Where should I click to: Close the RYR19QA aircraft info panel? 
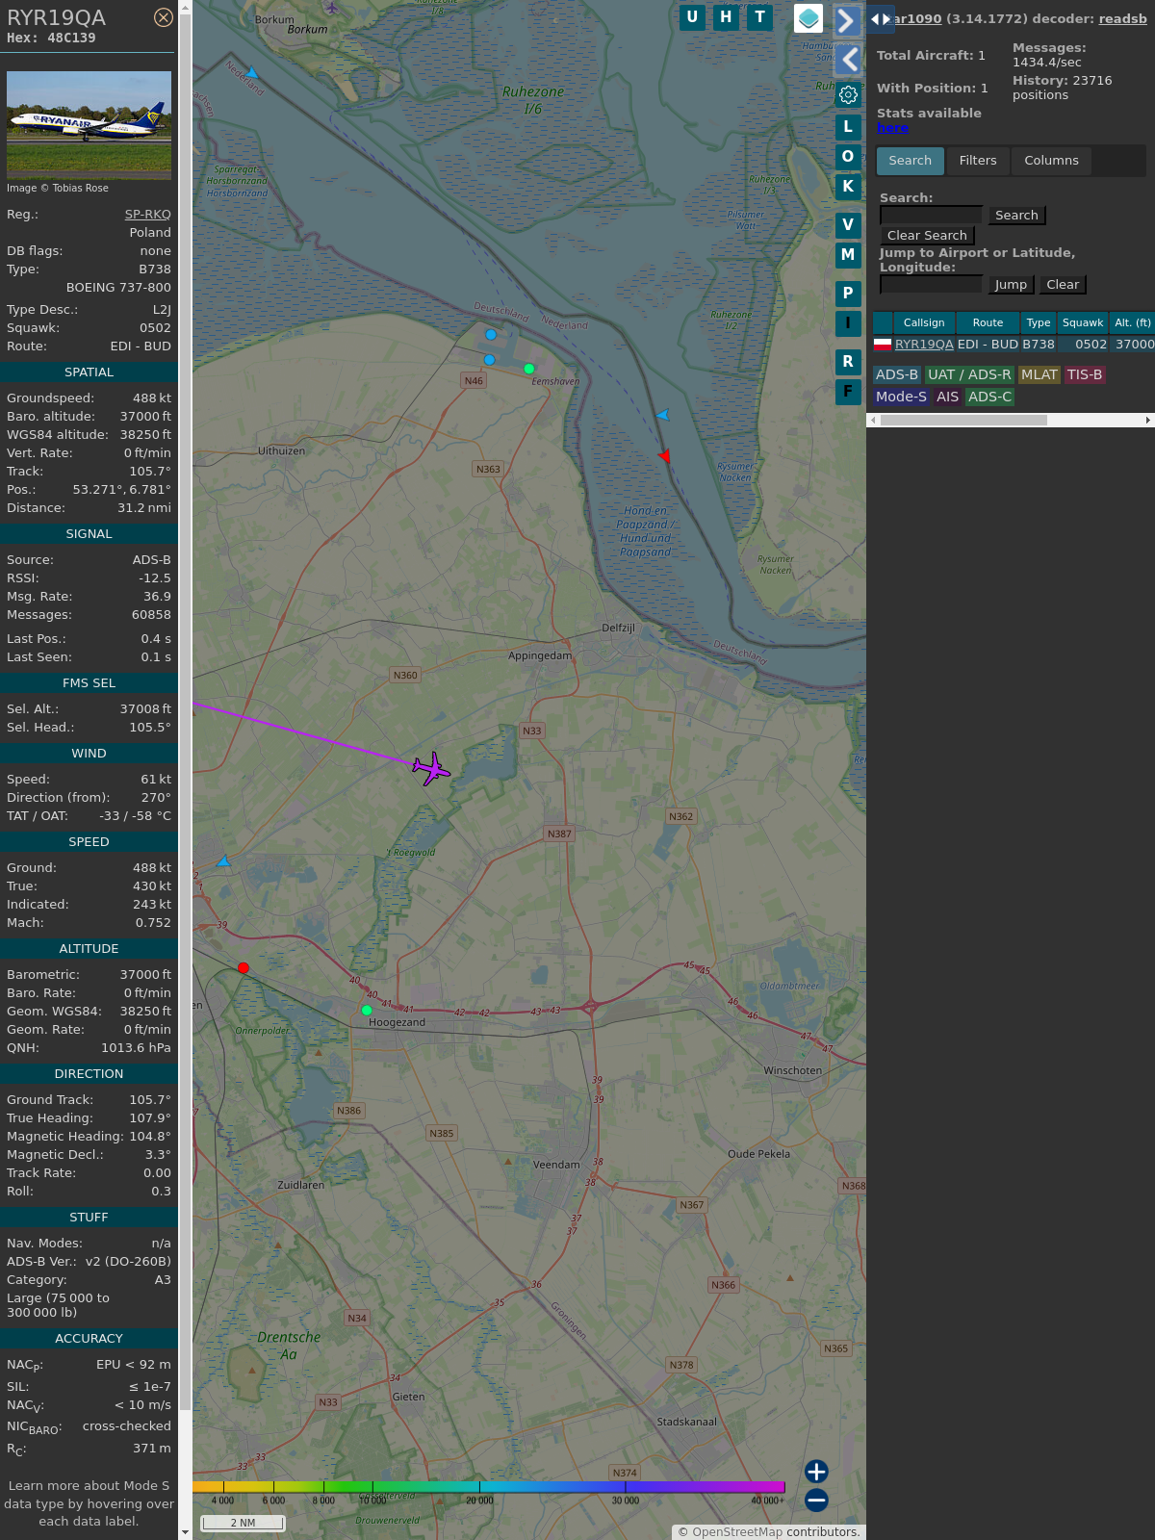tap(164, 17)
